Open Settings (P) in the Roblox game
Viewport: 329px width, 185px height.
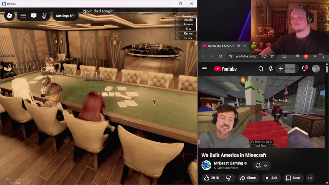[x=65, y=16]
